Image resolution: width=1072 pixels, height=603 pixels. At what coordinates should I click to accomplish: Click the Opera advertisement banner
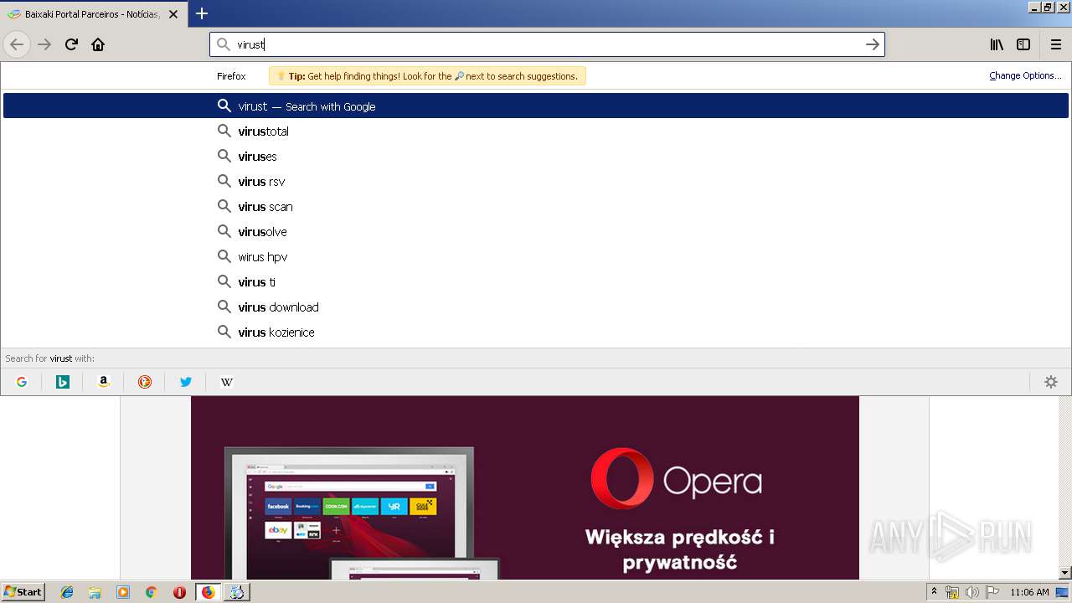point(525,487)
